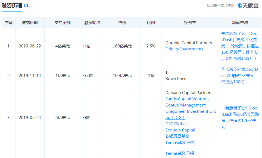Click Rowe Price investor text

[176, 79]
